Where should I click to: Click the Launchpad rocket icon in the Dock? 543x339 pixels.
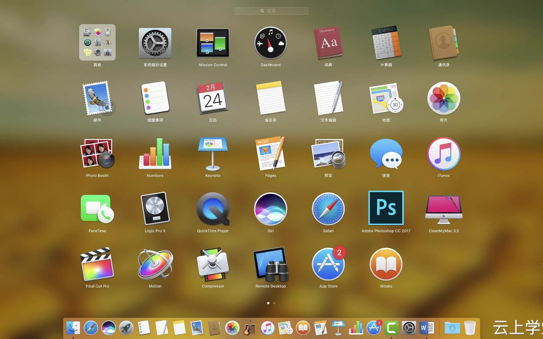[126, 328]
